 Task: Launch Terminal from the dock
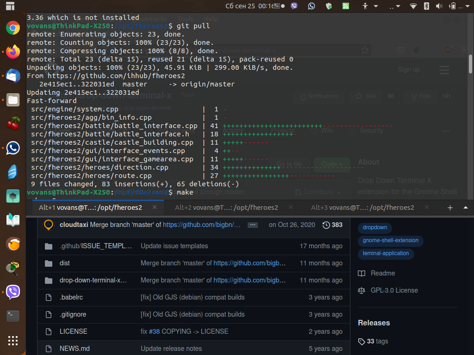tap(12, 316)
